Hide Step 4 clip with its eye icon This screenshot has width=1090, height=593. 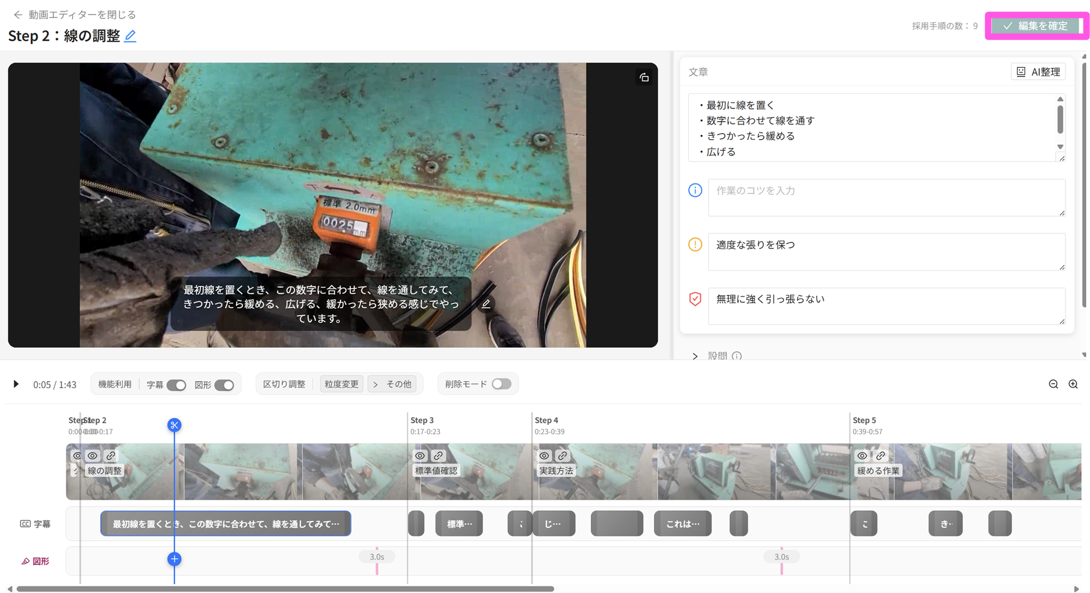click(544, 455)
